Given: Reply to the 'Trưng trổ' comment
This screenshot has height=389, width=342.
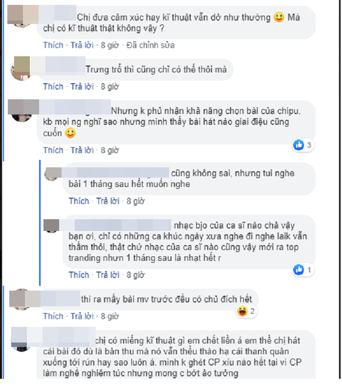Looking at the screenshot, I should coord(82,86).
